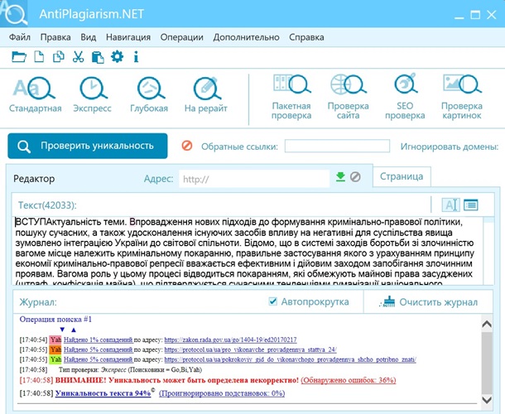Copy text using the copy toolbar icon
505x414 pixels.
[x=58, y=56]
